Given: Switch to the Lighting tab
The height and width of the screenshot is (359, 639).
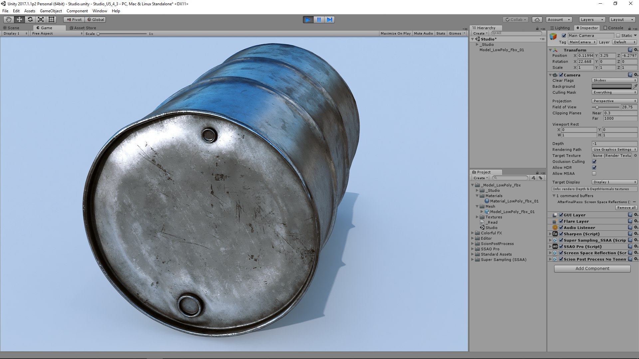Looking at the screenshot, I should tap(560, 28).
